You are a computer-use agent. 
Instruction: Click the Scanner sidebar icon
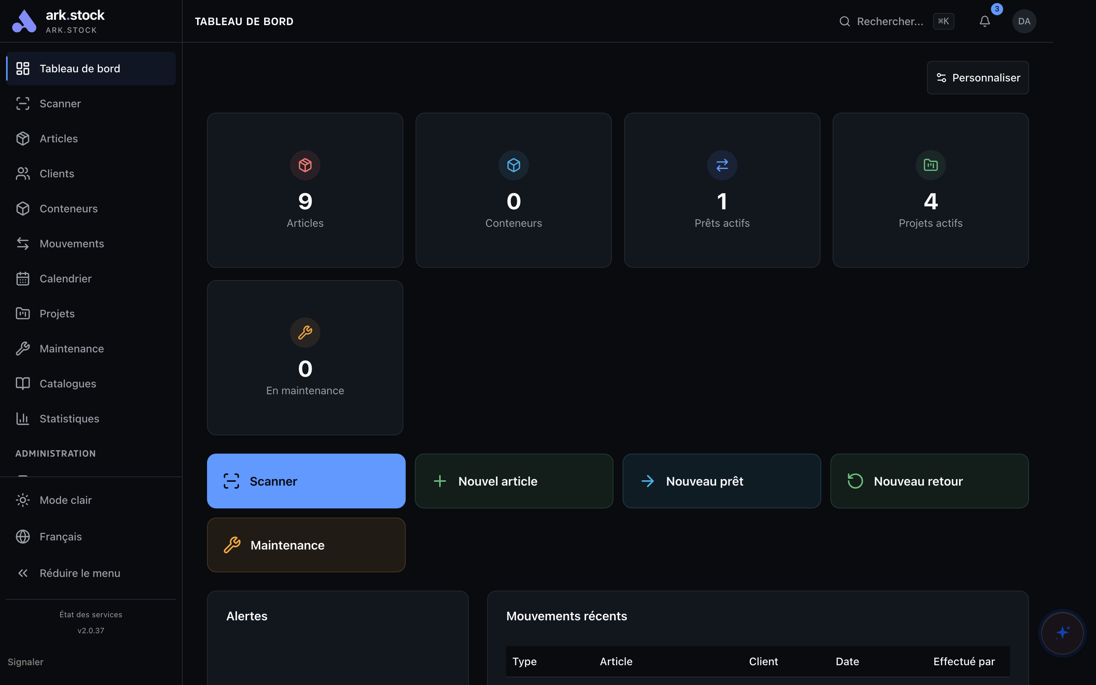click(x=23, y=103)
